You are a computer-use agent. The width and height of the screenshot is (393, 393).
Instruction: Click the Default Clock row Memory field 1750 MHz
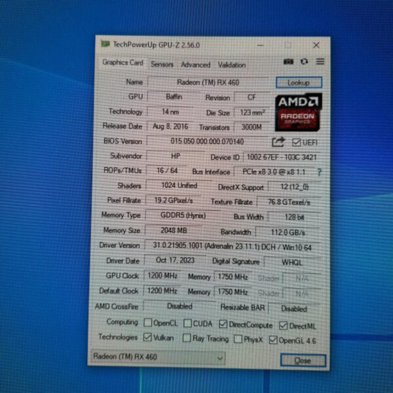233,292
